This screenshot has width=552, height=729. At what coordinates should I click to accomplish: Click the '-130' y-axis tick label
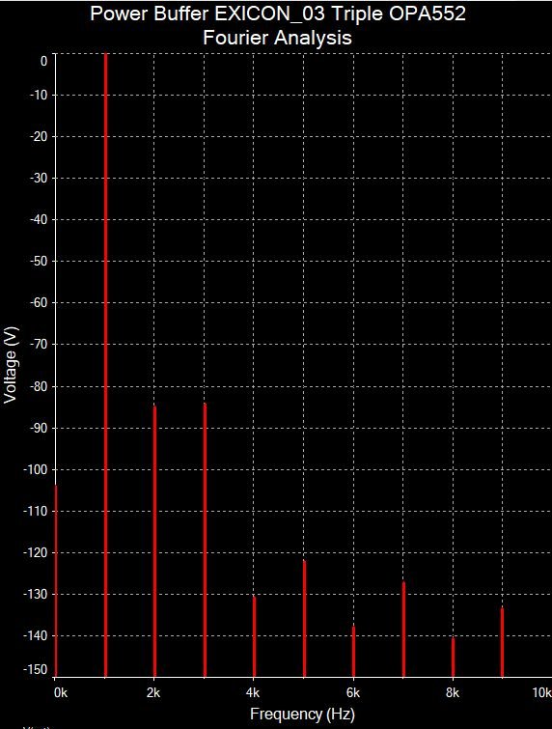point(36,594)
